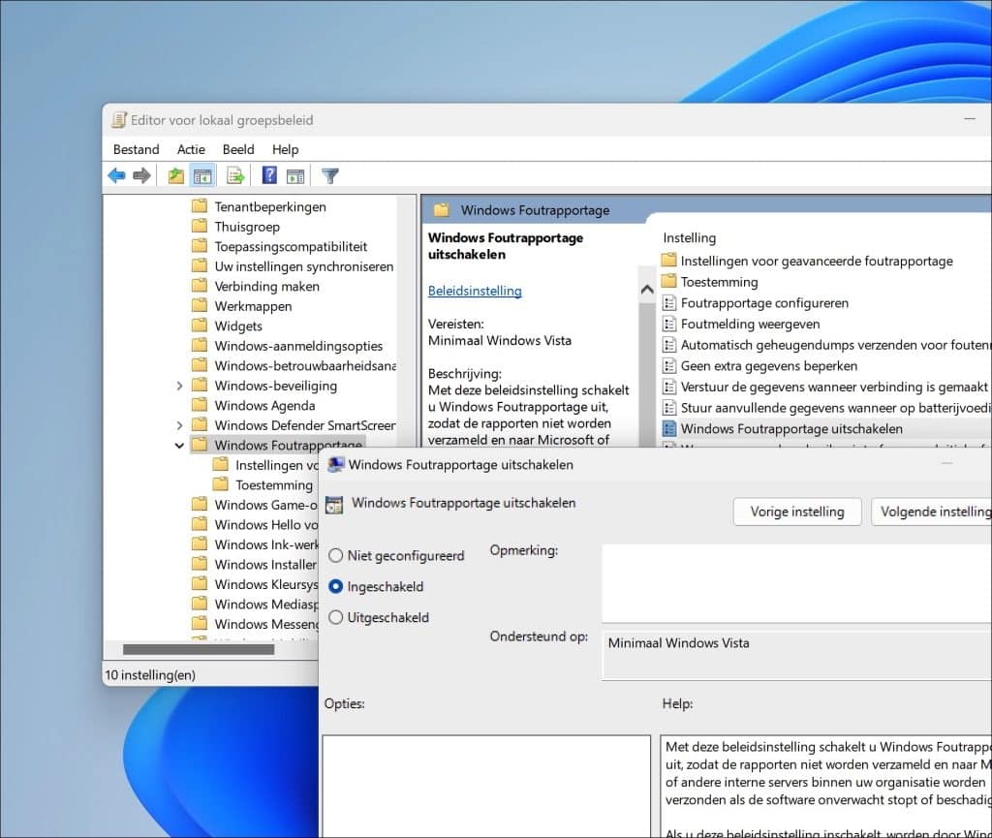Click the up chevron of the description pane scrollbar
Screen dimensions: 992x838
tap(646, 290)
